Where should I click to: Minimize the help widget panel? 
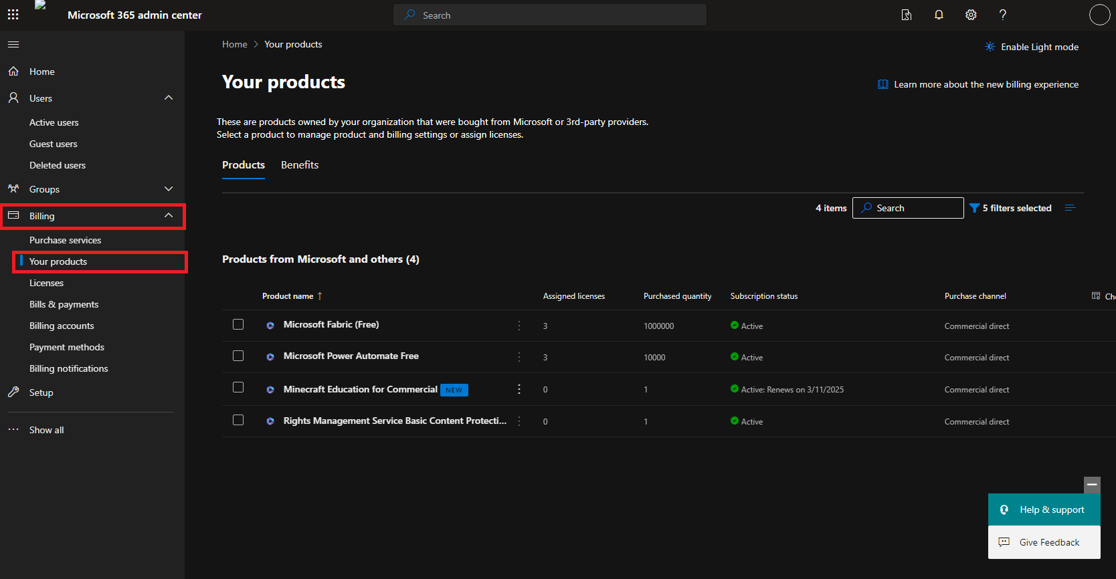[1092, 485]
